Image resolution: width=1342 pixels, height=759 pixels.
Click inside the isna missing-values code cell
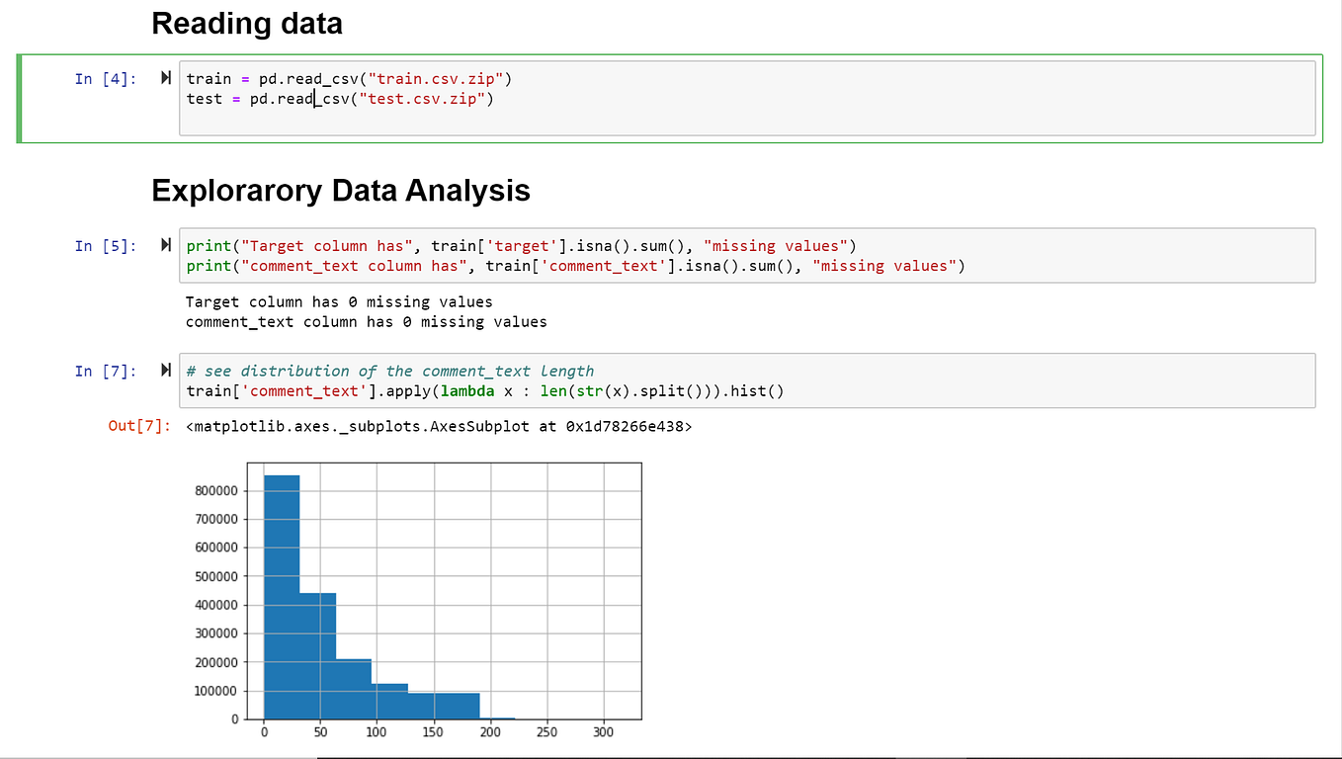click(x=747, y=256)
